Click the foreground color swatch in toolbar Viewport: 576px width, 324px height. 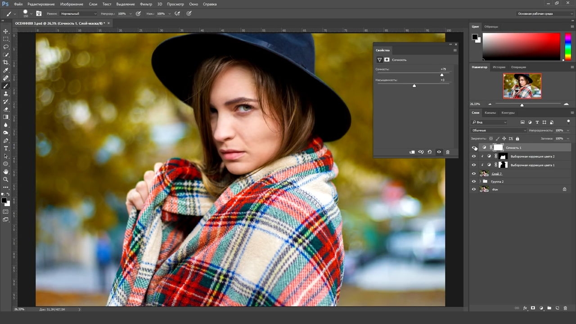pos(4,200)
